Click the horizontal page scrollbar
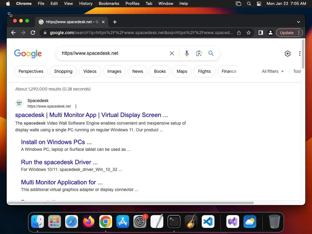The width and height of the screenshot is (312, 234). click(130, 203)
